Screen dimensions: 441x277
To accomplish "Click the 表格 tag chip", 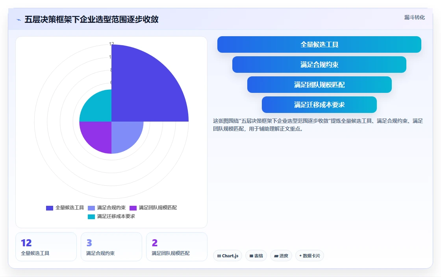I will pyautogui.click(x=256, y=256).
